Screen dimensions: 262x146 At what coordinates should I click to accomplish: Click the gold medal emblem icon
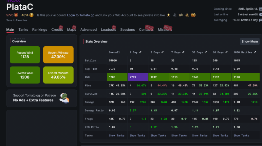(193, 15)
